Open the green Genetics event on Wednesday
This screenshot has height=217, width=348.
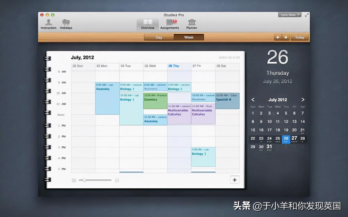click(155, 101)
